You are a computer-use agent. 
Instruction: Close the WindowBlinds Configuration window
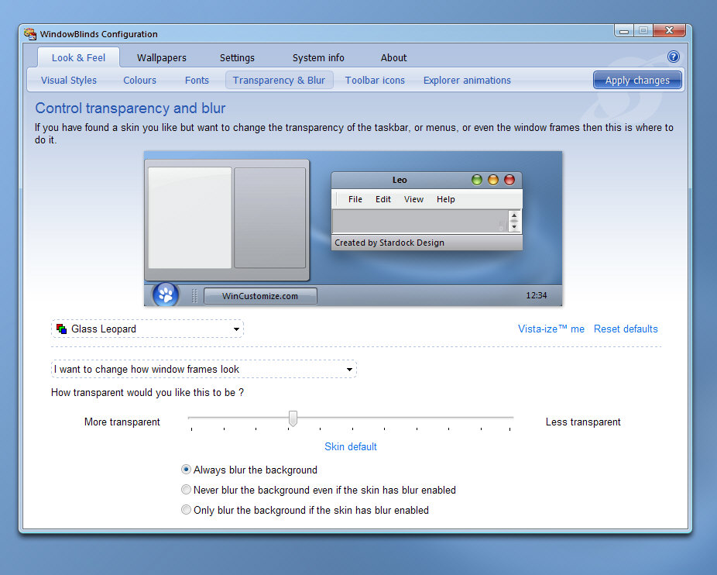[670, 31]
